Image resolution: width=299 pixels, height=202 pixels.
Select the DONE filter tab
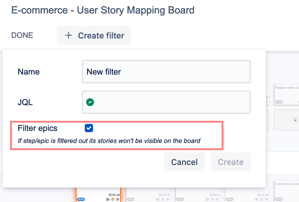22,36
